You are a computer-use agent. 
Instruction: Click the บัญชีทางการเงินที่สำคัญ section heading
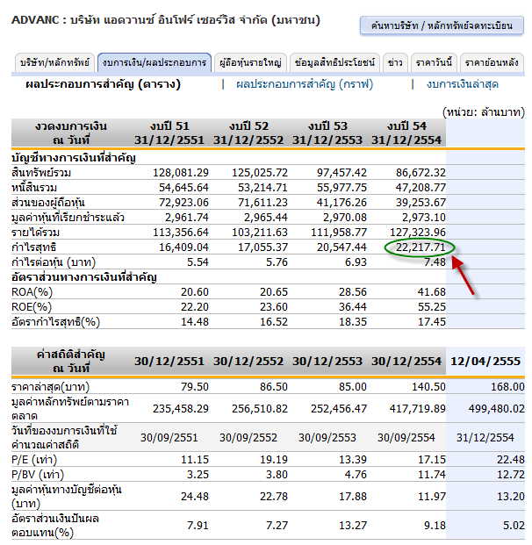click(74, 158)
